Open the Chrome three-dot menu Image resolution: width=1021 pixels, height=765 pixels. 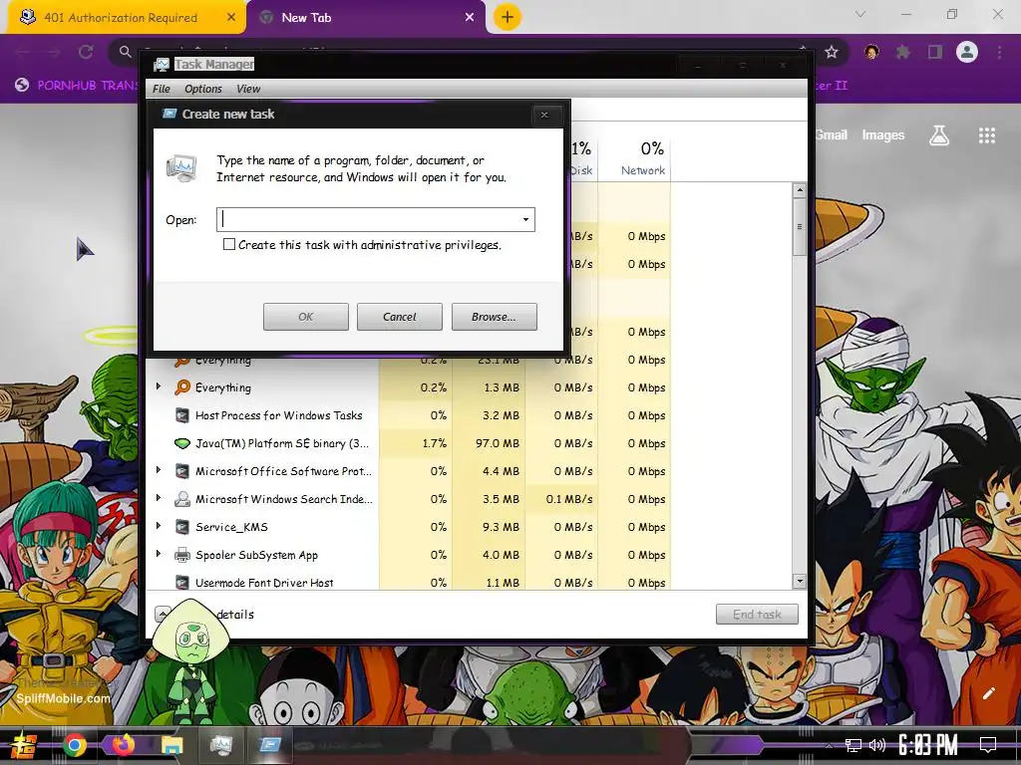(x=999, y=52)
